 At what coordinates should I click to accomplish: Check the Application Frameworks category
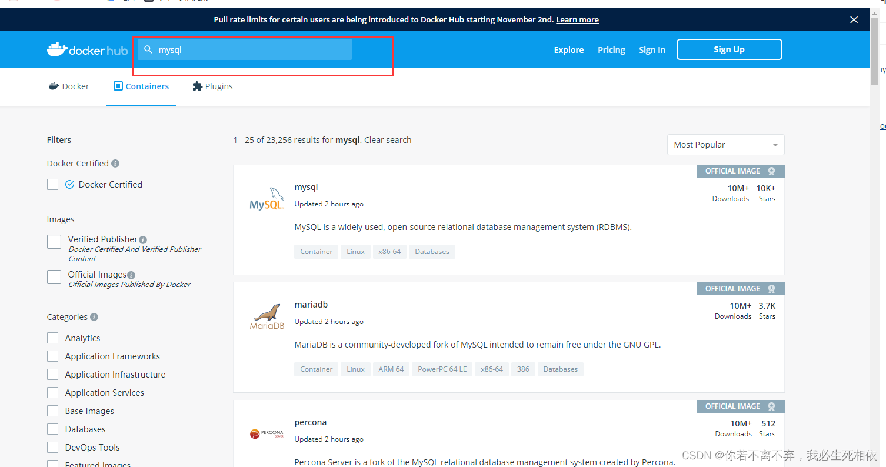coord(53,356)
